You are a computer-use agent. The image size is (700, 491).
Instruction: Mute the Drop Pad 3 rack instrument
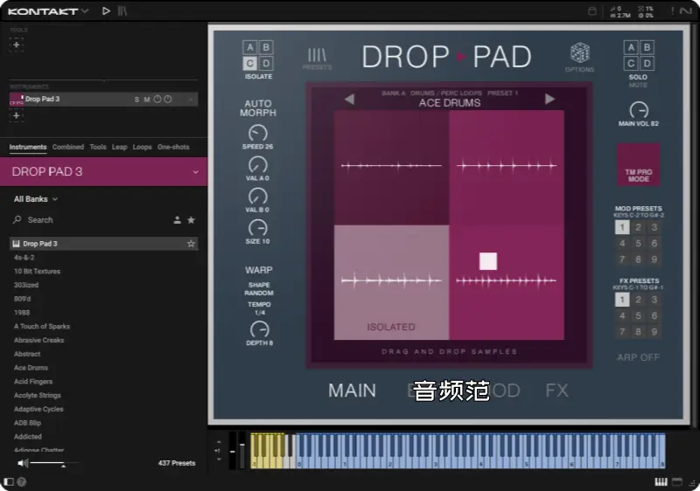point(146,100)
